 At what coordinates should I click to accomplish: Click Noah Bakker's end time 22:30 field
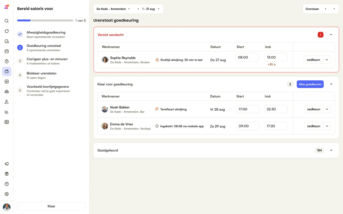[x=276, y=109]
